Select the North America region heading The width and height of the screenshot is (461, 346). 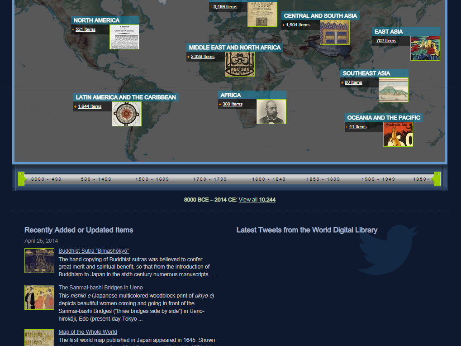96,20
